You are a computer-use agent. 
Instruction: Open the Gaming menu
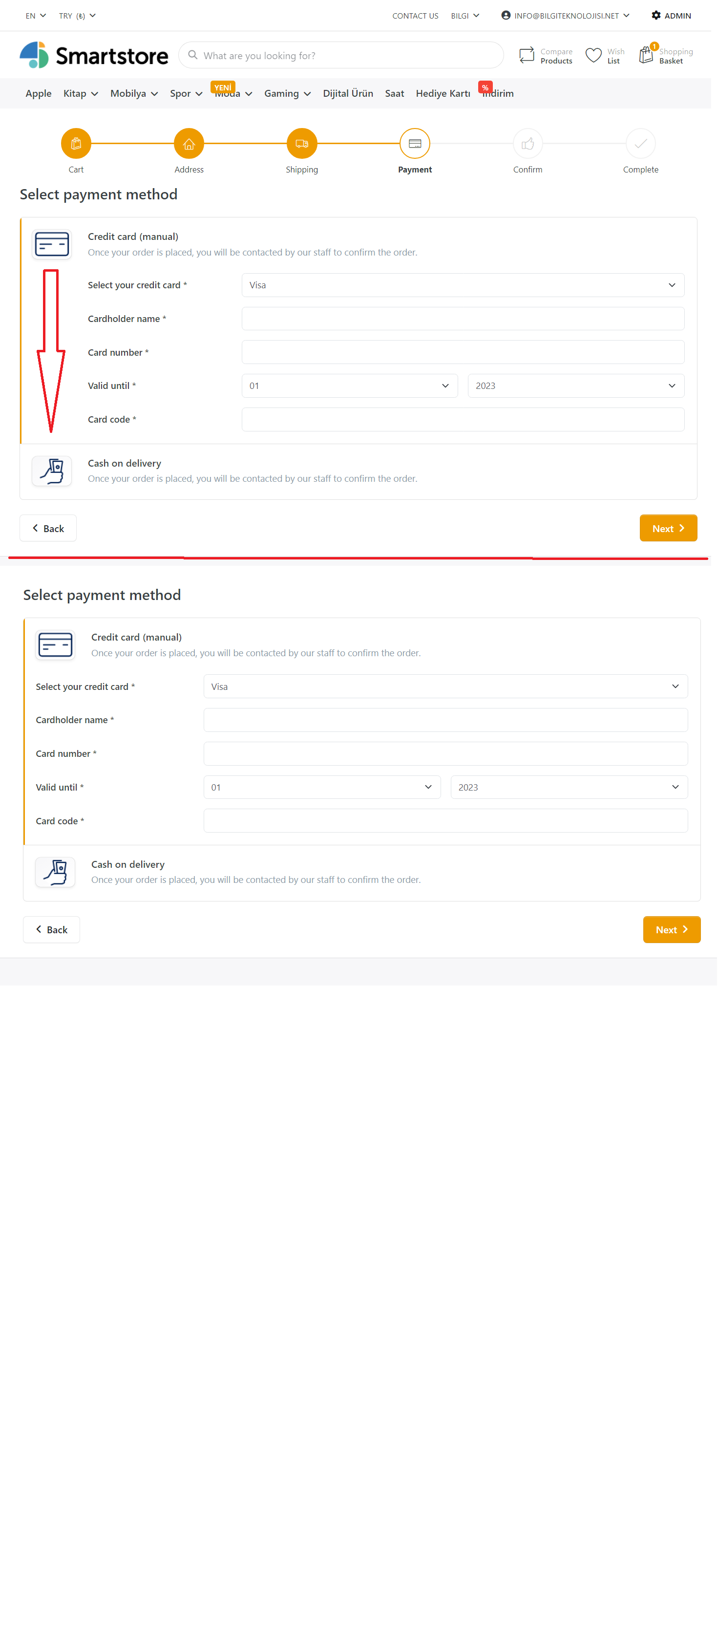(287, 94)
